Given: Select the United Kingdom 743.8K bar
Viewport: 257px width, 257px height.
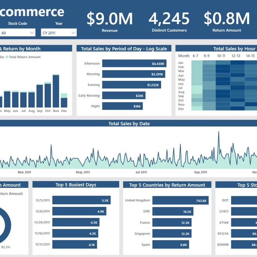Looking at the screenshot, I should [180, 200].
